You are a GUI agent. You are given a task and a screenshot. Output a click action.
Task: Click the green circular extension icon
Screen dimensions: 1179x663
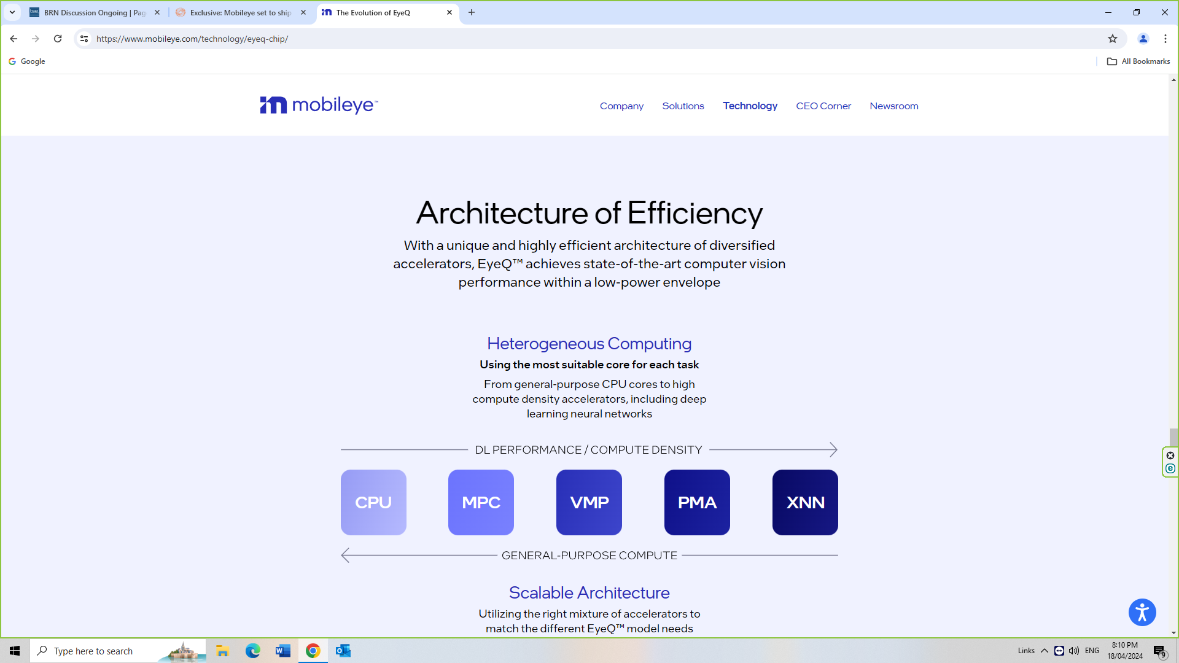click(x=1170, y=468)
